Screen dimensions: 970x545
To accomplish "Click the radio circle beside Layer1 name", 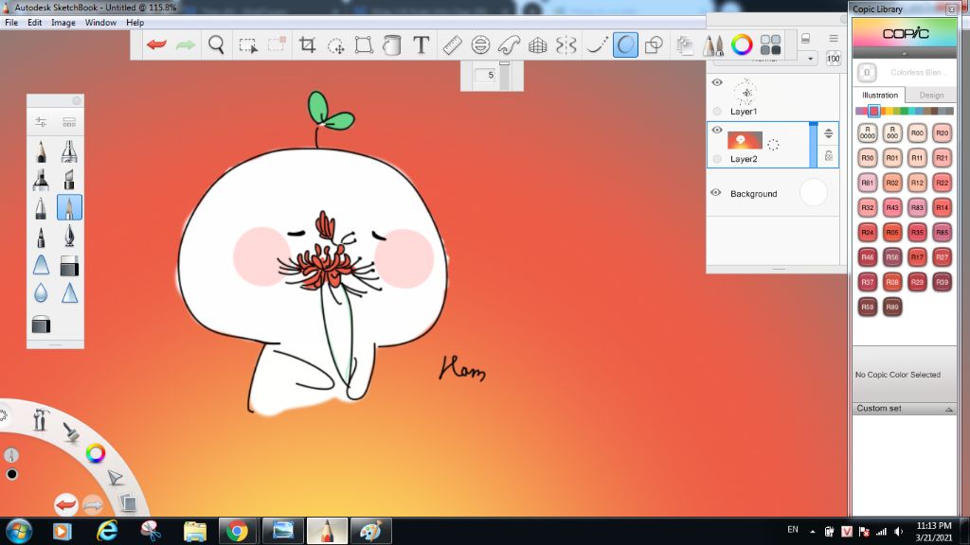I will tap(717, 112).
